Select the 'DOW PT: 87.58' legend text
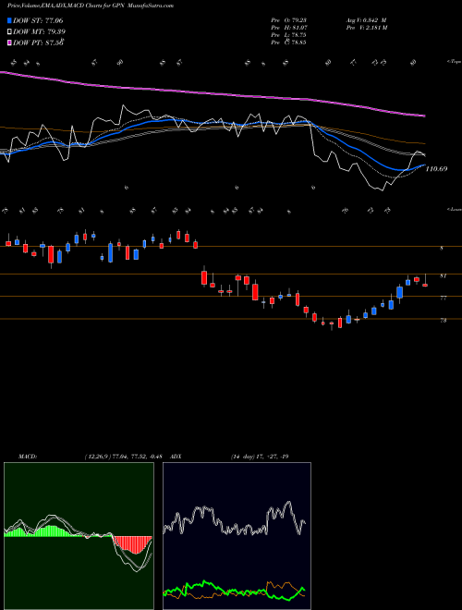Image resolution: width=462 pixels, height=610 pixels. coord(39,43)
